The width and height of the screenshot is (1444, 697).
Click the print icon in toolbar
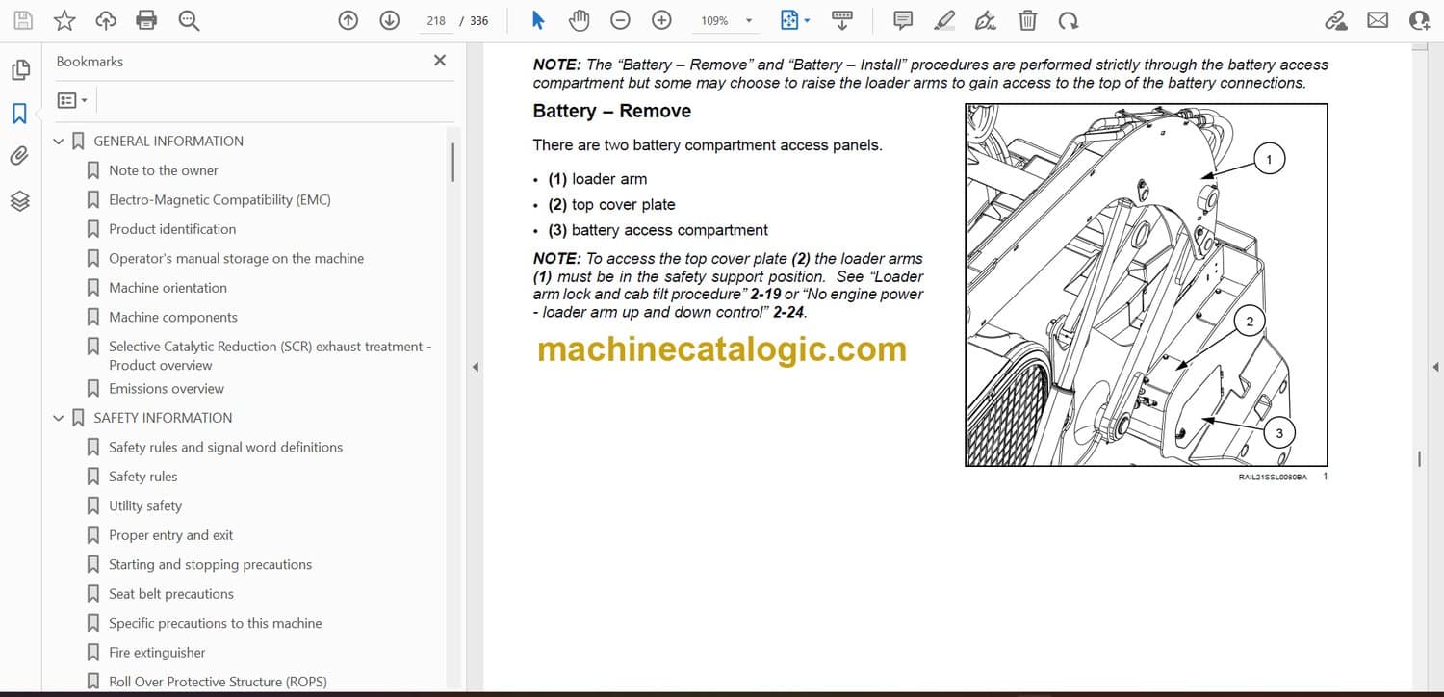(146, 20)
